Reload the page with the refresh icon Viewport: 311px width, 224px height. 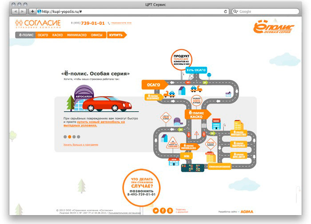point(226,11)
